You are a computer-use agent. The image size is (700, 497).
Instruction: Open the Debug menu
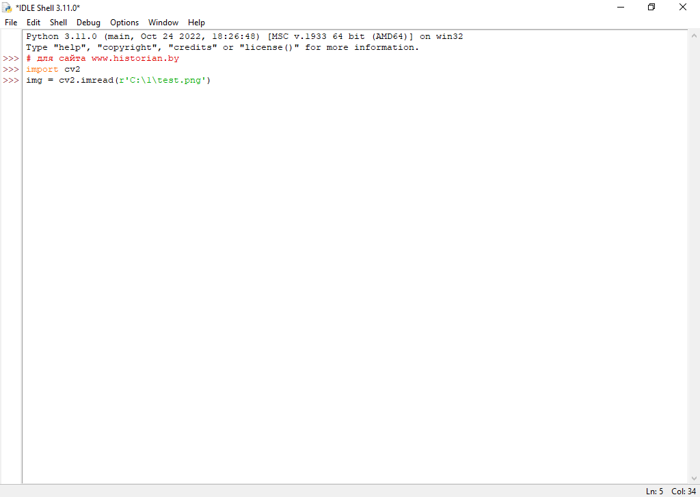(88, 23)
